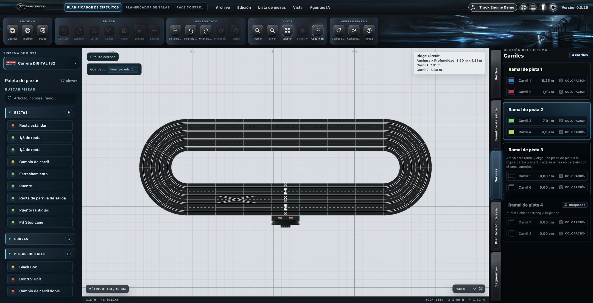Image resolution: width=593 pixels, height=303 pixels.
Task: Select the Cambio de carril piece
Action: click(x=40, y=162)
